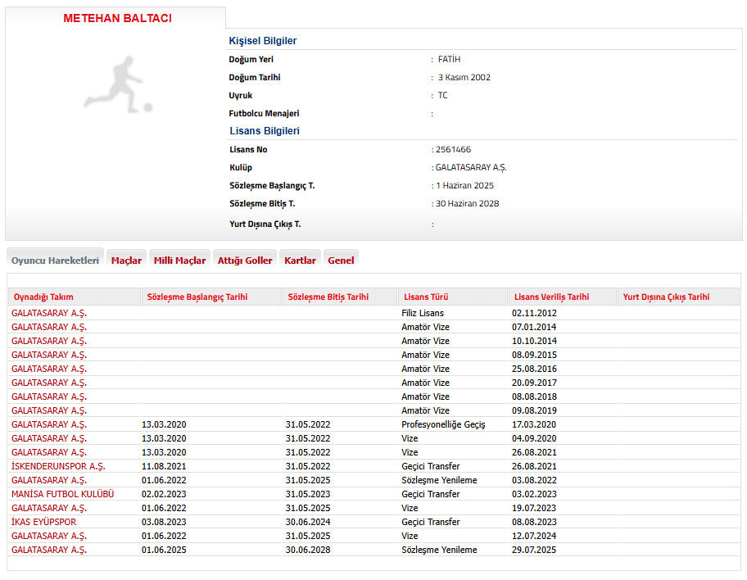Screen dimensions: 747x580
Task: Open the Milli Maçlar tab
Action: 179,261
